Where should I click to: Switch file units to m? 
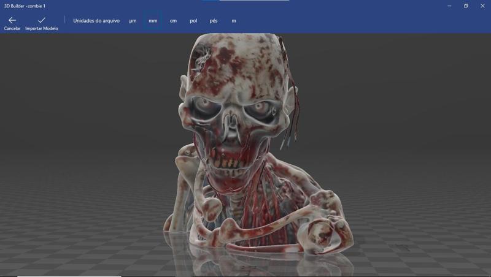click(x=234, y=21)
